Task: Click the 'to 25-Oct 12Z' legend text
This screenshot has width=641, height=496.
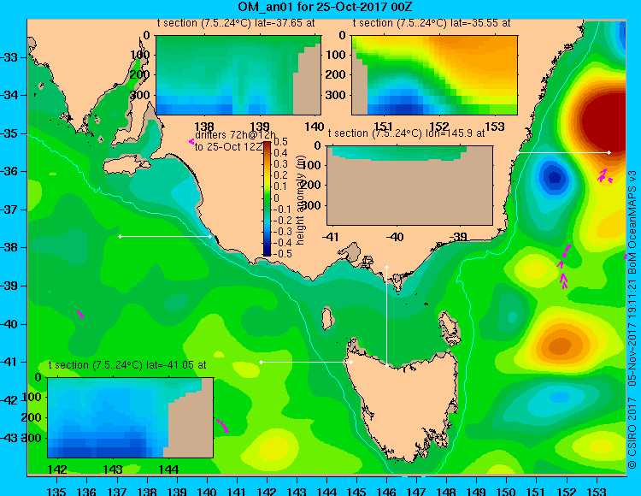Action: pyautogui.click(x=228, y=147)
